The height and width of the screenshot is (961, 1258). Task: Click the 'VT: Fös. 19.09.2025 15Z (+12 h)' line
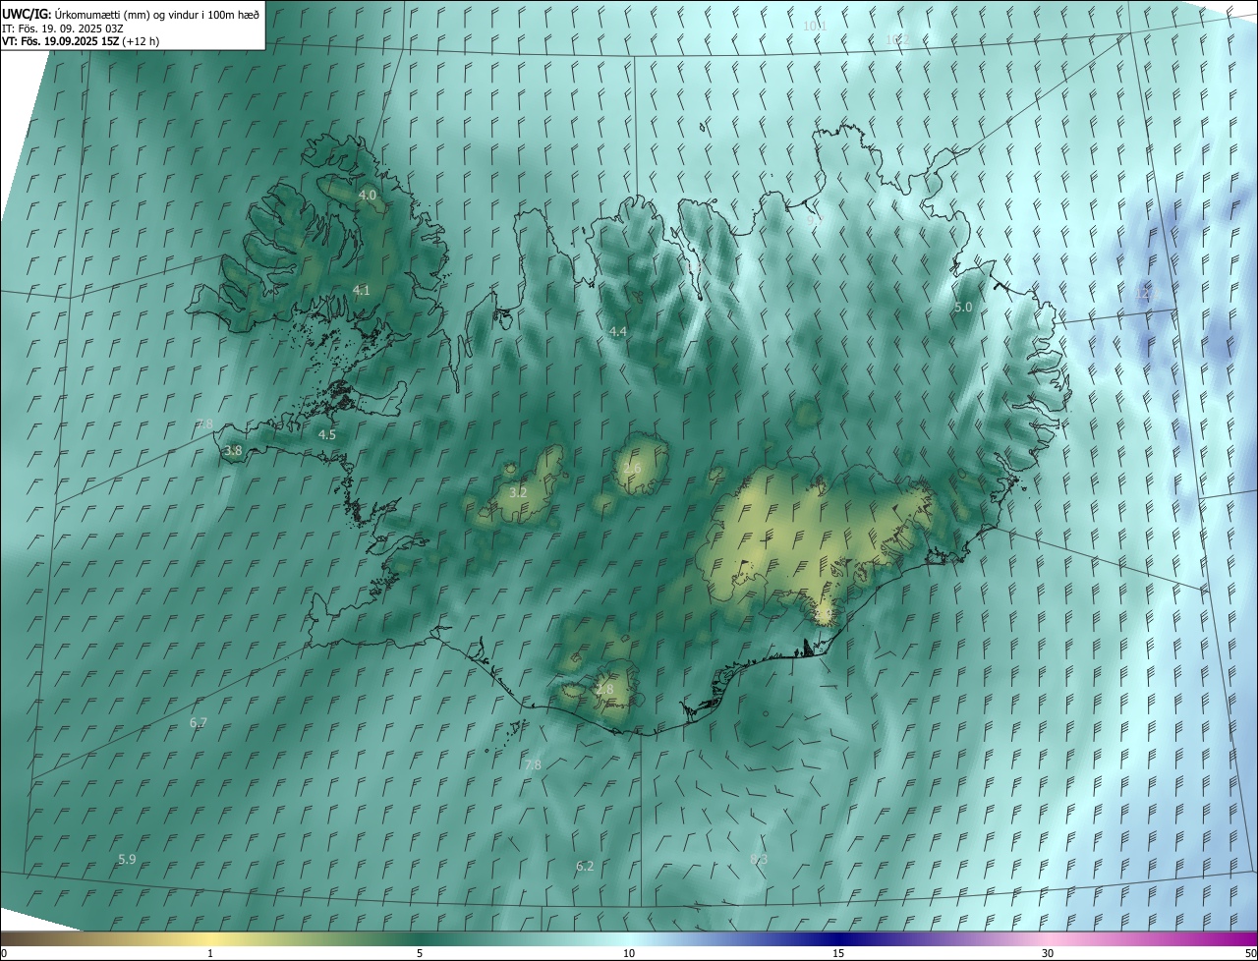point(81,41)
